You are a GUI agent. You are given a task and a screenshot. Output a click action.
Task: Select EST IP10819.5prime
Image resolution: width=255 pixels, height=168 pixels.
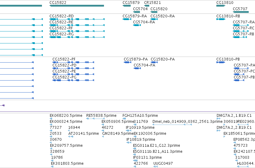129,143
